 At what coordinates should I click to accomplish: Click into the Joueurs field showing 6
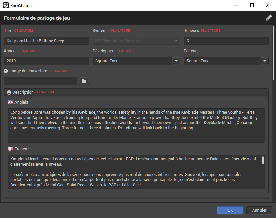(x=226, y=41)
